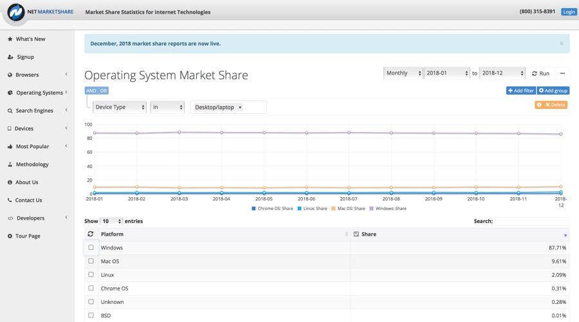Viewport: 579px width, 322px height.
Task: Open the Device Type filter dropdown
Action: tap(120, 108)
